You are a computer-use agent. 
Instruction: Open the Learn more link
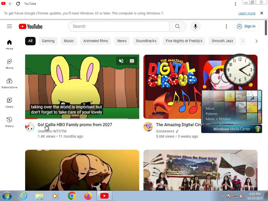click(x=247, y=13)
